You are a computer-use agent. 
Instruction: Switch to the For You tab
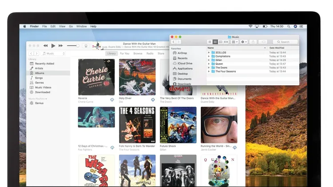point(125,54)
